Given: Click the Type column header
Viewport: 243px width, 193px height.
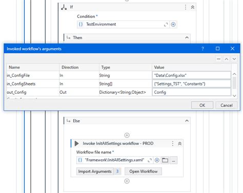Looking at the screenshot, I should (x=126, y=67).
